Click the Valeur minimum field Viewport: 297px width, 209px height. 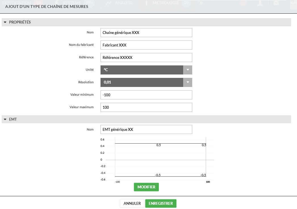(146, 95)
